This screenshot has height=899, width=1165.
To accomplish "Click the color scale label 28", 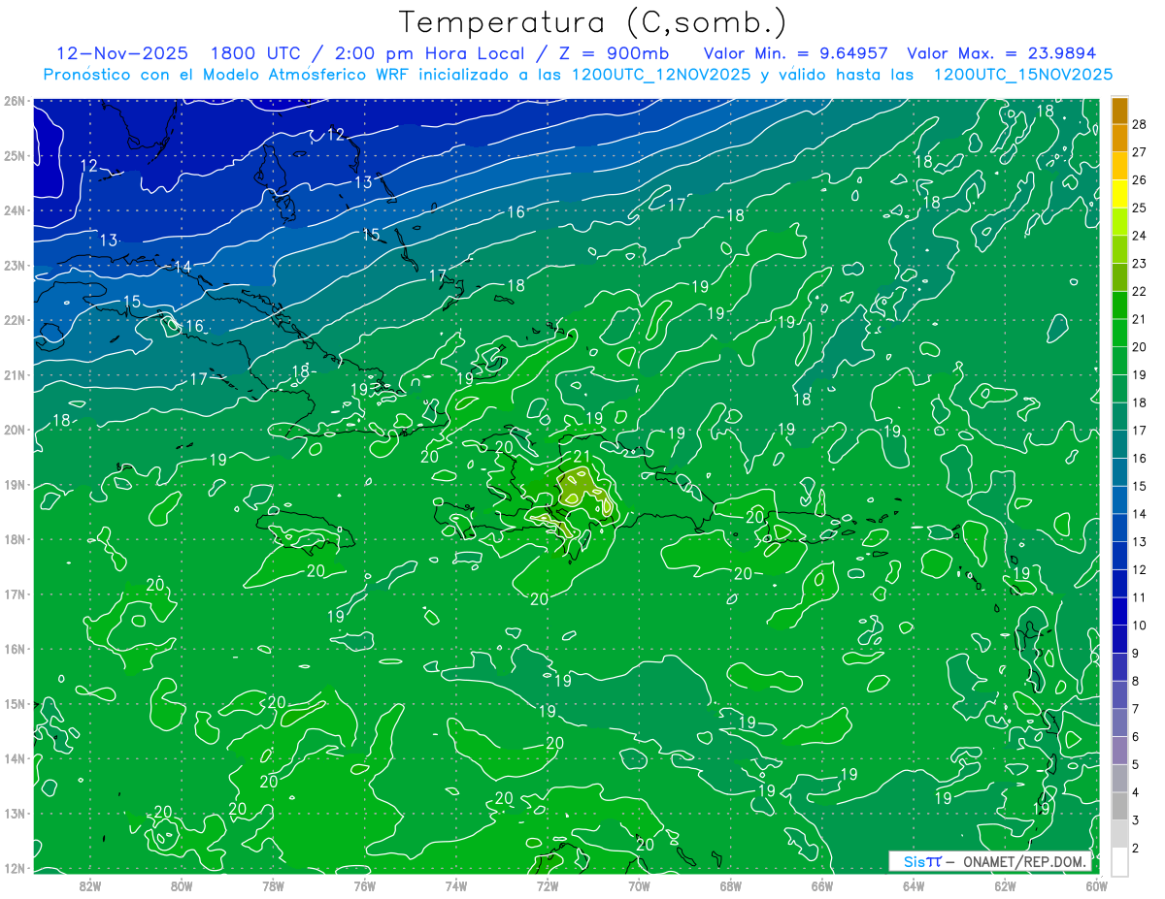I will coord(1139,124).
